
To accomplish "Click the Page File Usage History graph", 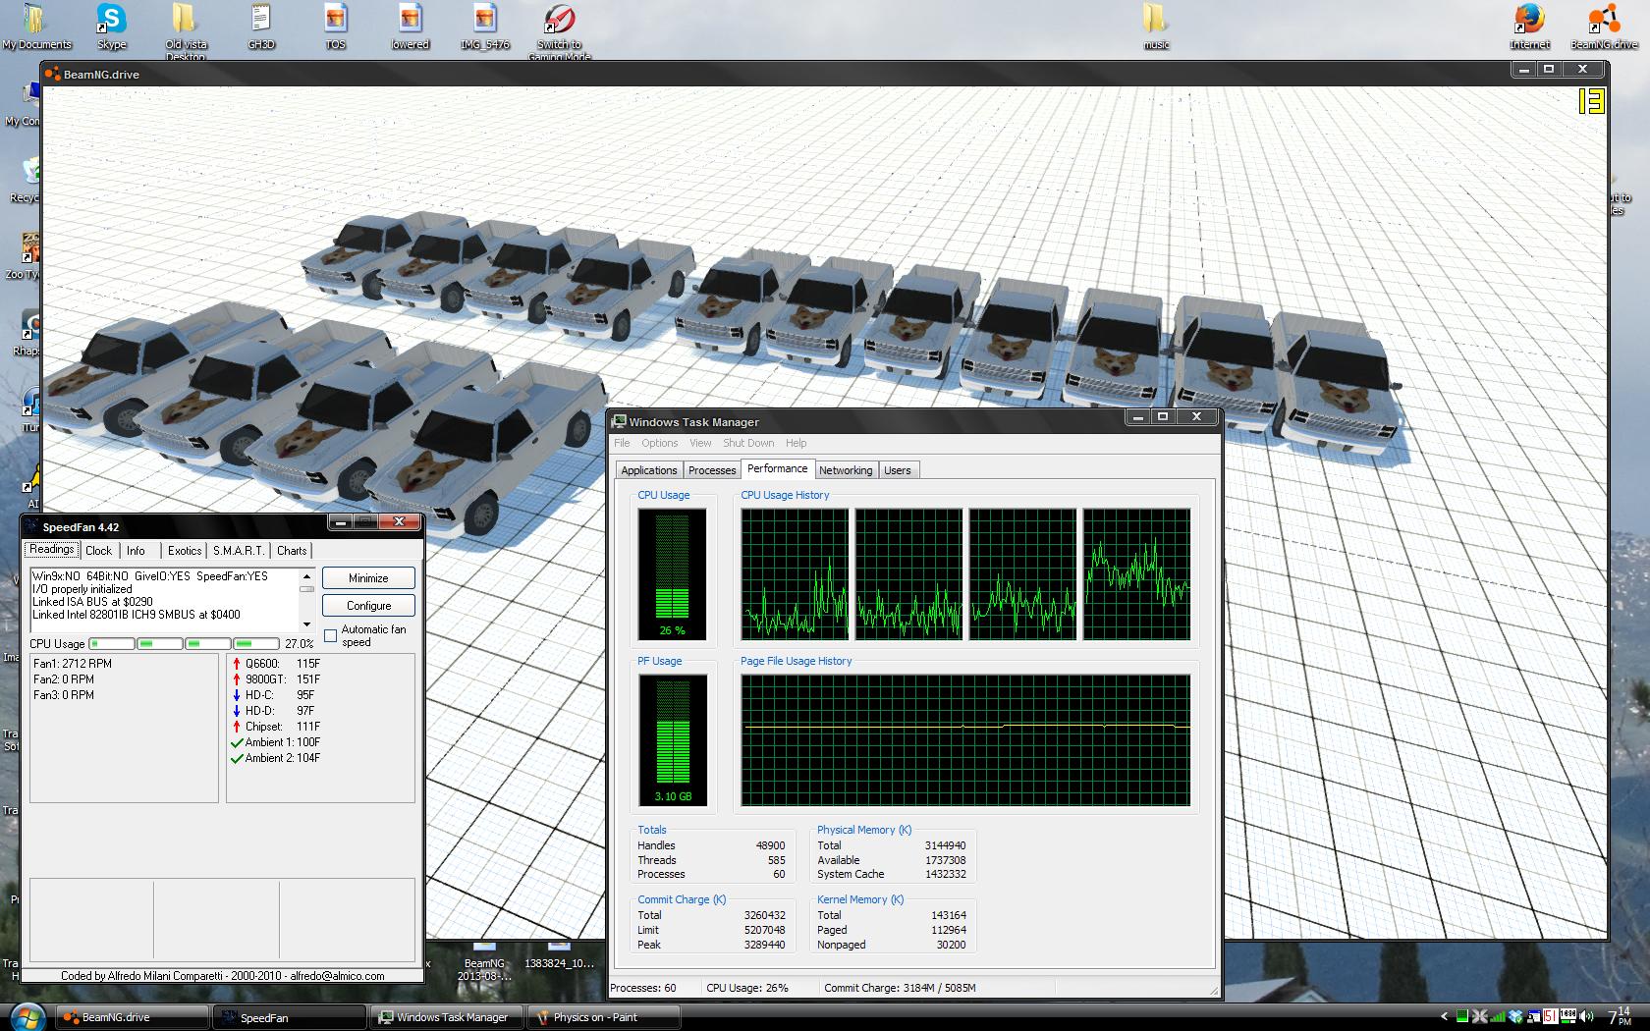I will coord(965,740).
